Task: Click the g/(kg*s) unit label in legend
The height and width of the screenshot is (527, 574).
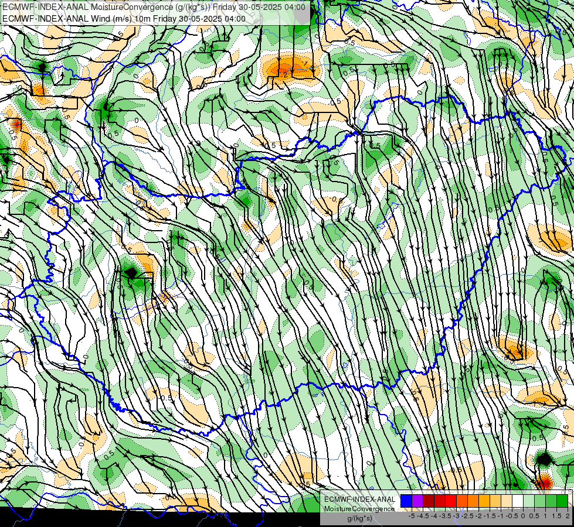Action: click(x=359, y=518)
